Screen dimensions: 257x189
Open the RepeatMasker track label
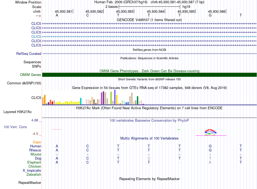pyautogui.click(x=30, y=183)
